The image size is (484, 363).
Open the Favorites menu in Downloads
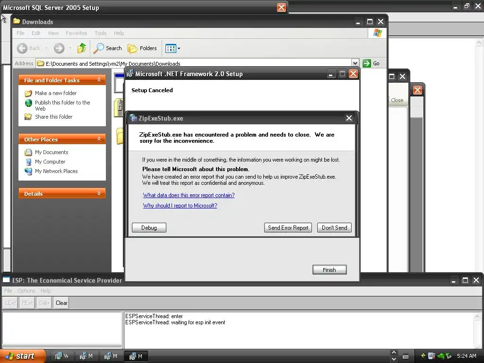tap(76, 33)
